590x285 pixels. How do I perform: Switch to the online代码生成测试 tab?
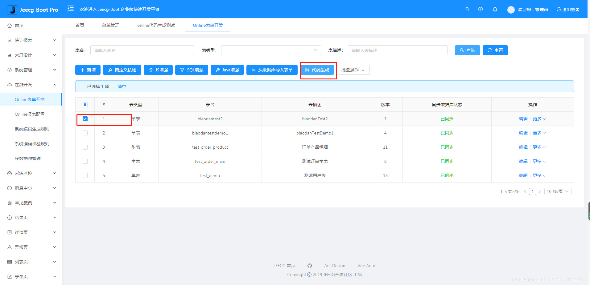(156, 25)
